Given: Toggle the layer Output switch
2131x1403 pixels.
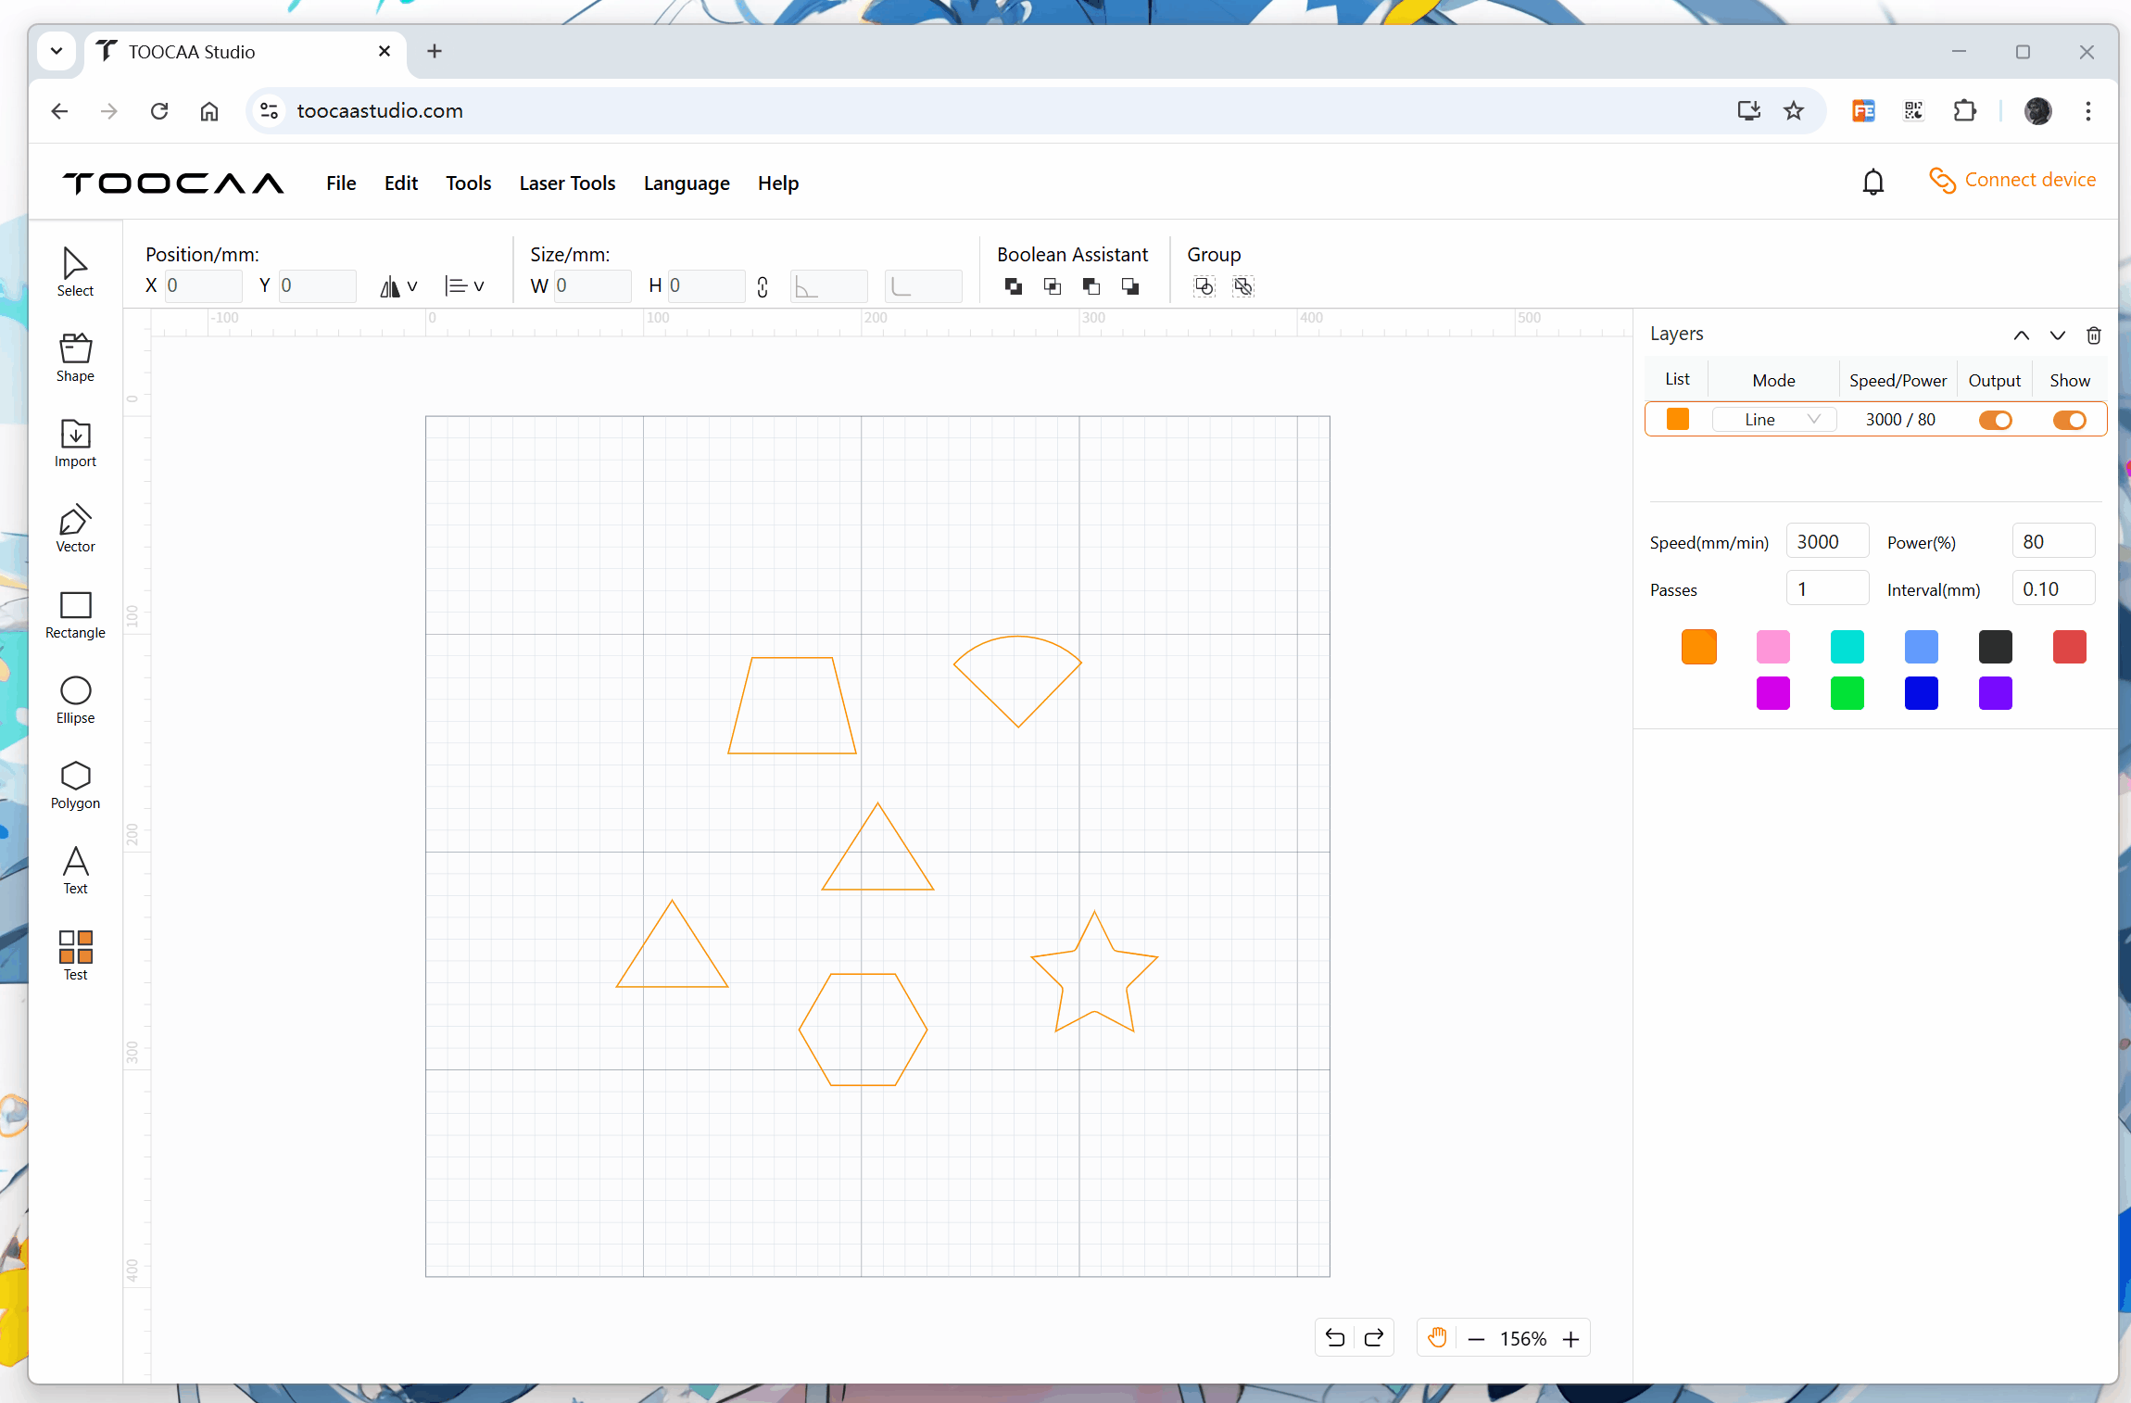Looking at the screenshot, I should [1995, 420].
